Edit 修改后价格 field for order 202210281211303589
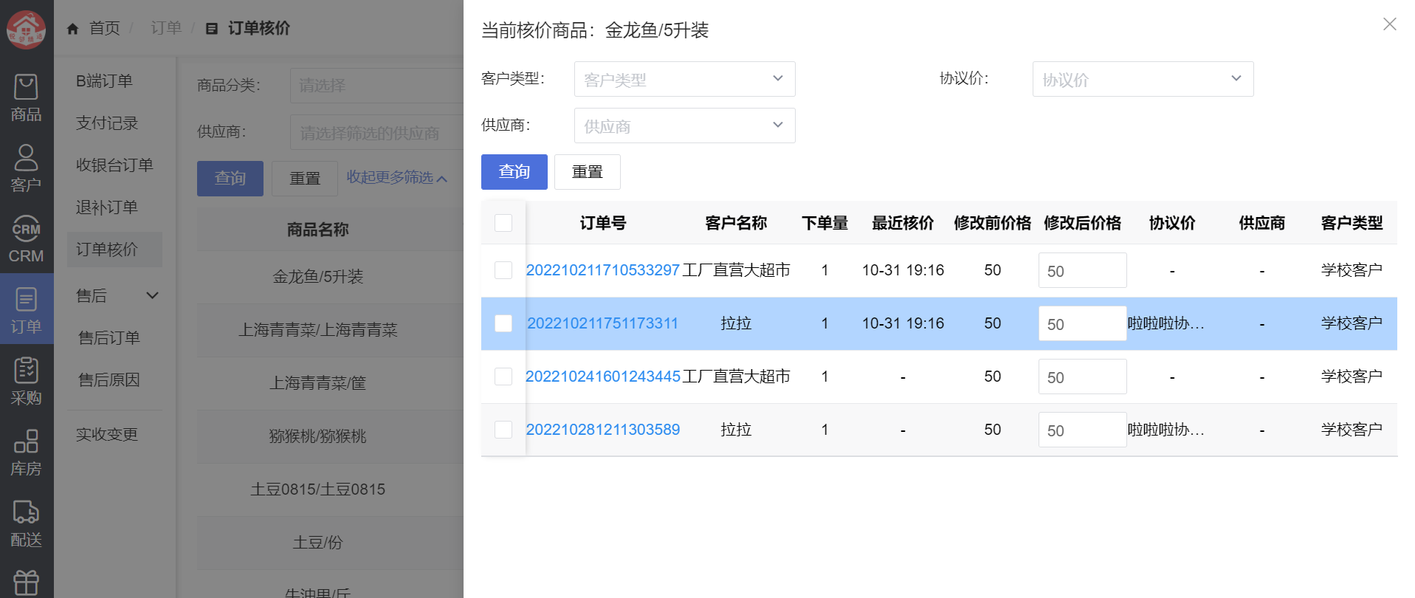This screenshot has width=1415, height=598. [1082, 430]
